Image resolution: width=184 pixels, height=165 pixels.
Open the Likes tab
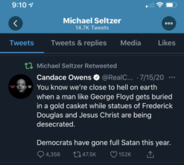click(x=166, y=43)
